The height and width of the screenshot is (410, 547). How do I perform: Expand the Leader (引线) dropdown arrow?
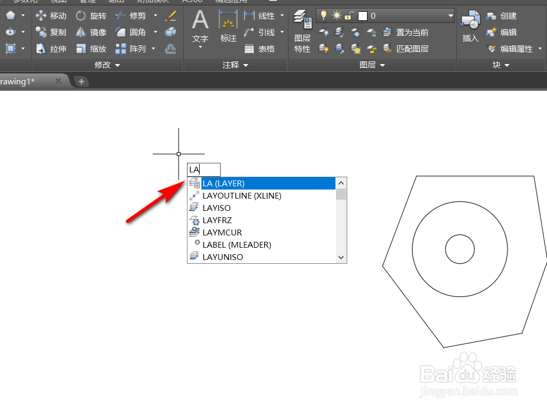[x=282, y=32]
